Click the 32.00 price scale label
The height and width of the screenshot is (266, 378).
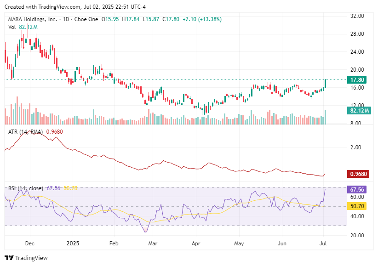click(x=357, y=16)
